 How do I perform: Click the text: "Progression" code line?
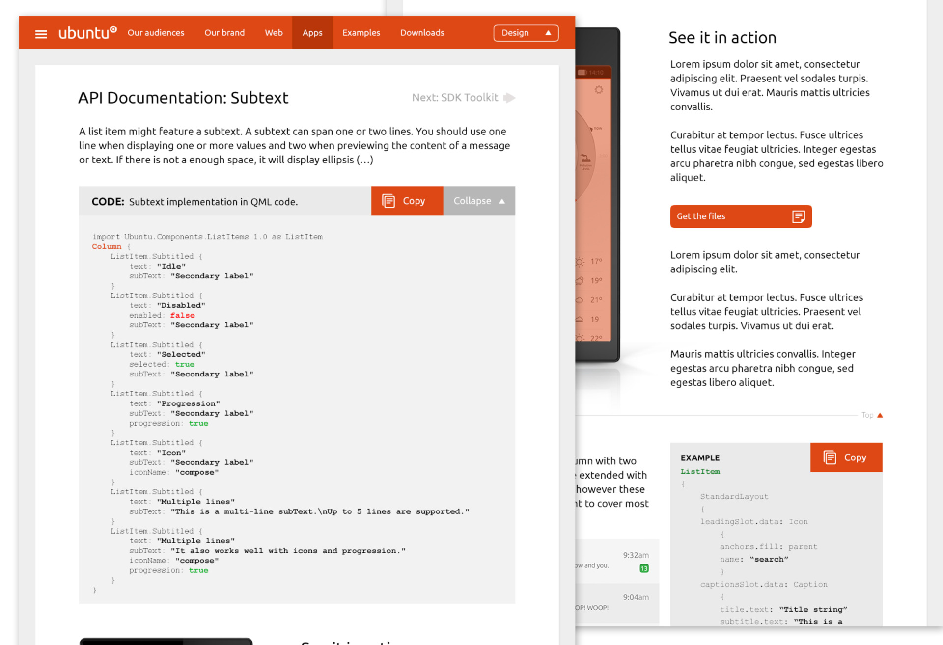(175, 403)
